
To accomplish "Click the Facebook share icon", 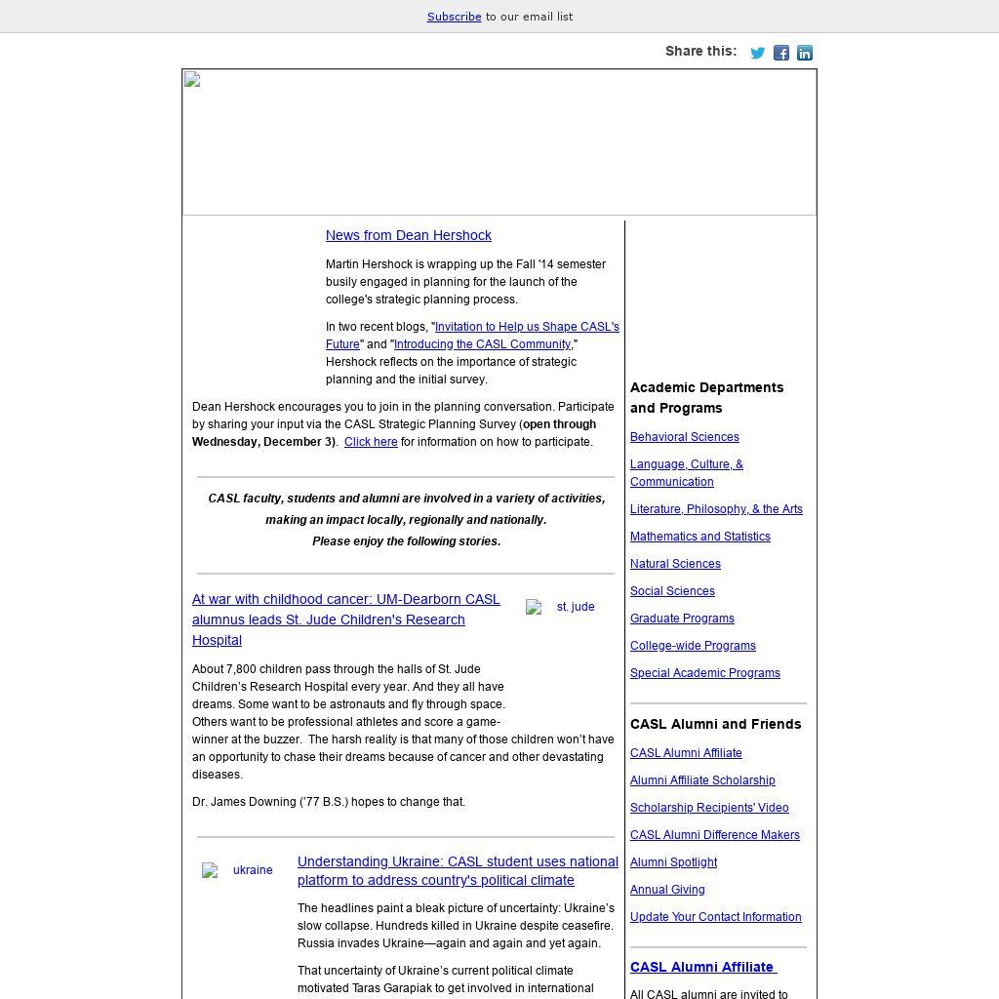I will 781,53.
